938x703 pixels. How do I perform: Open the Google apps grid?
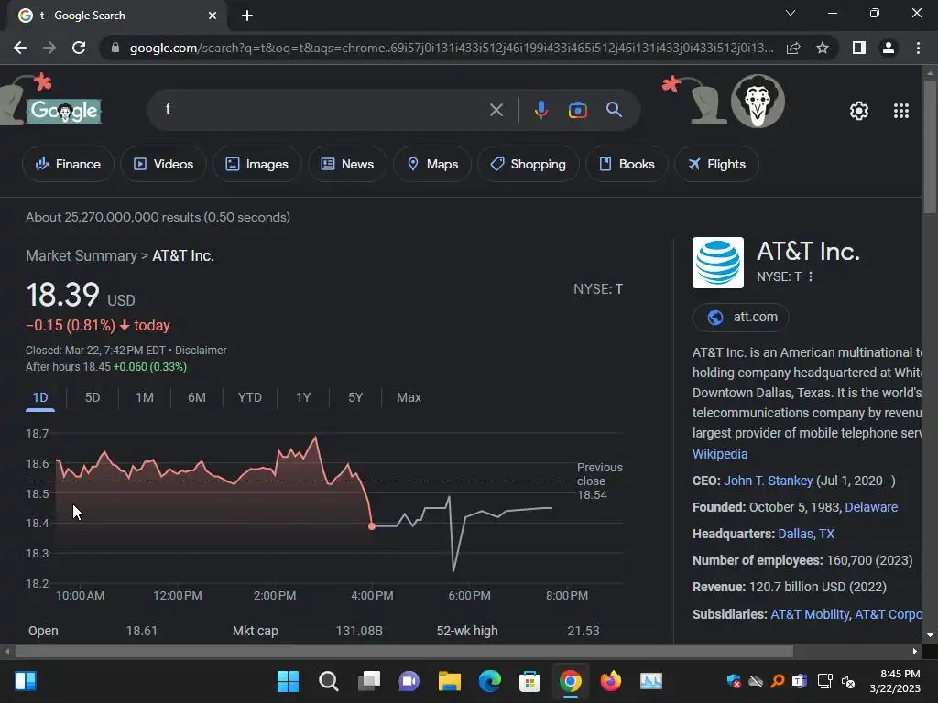(x=901, y=111)
